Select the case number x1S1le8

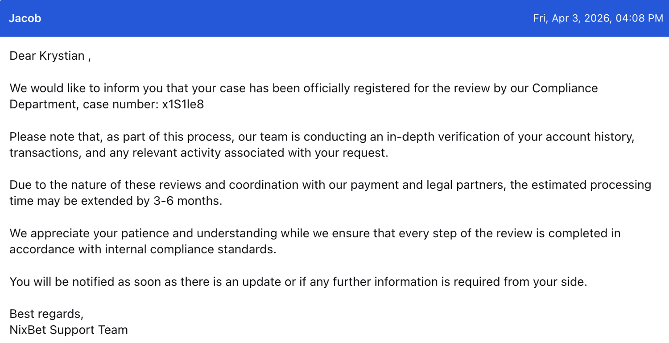[183, 104]
